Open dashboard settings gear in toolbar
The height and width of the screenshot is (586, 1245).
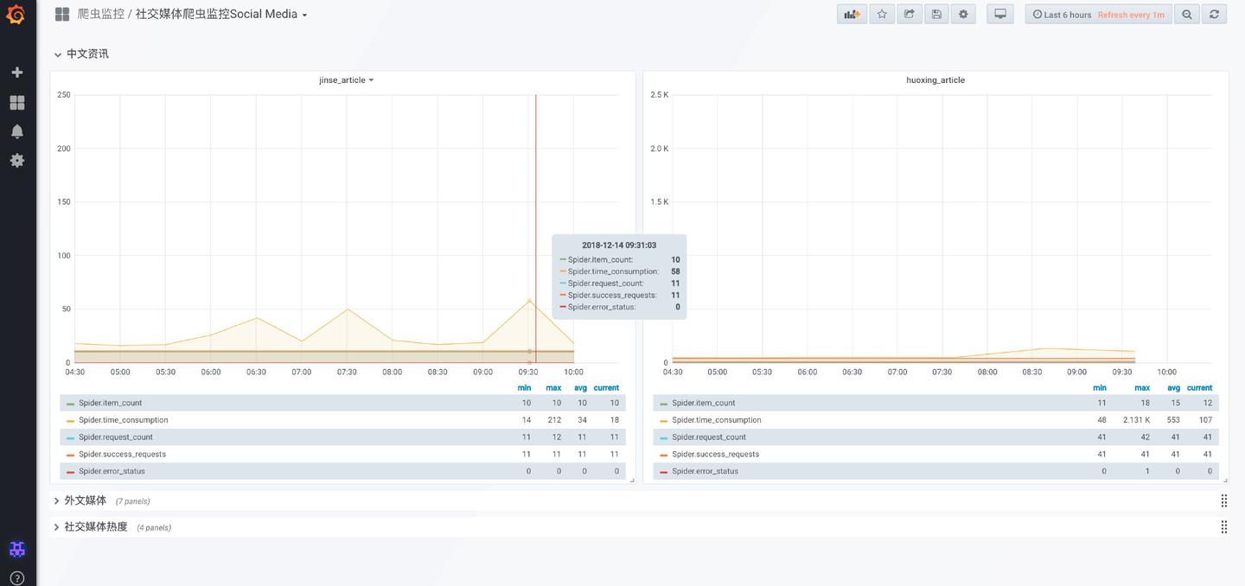point(963,14)
